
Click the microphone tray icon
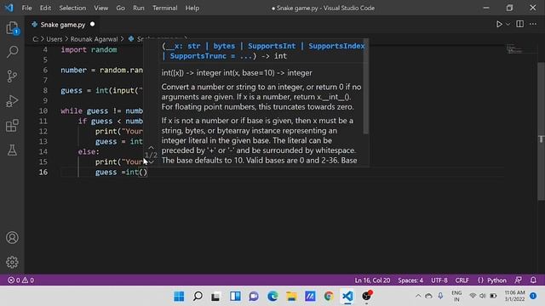point(440,296)
